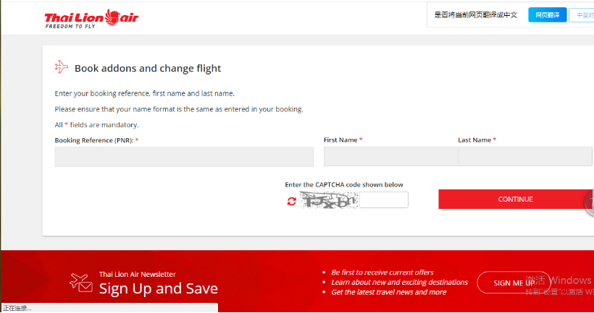Click the Book addons and change flight heading

click(x=148, y=69)
